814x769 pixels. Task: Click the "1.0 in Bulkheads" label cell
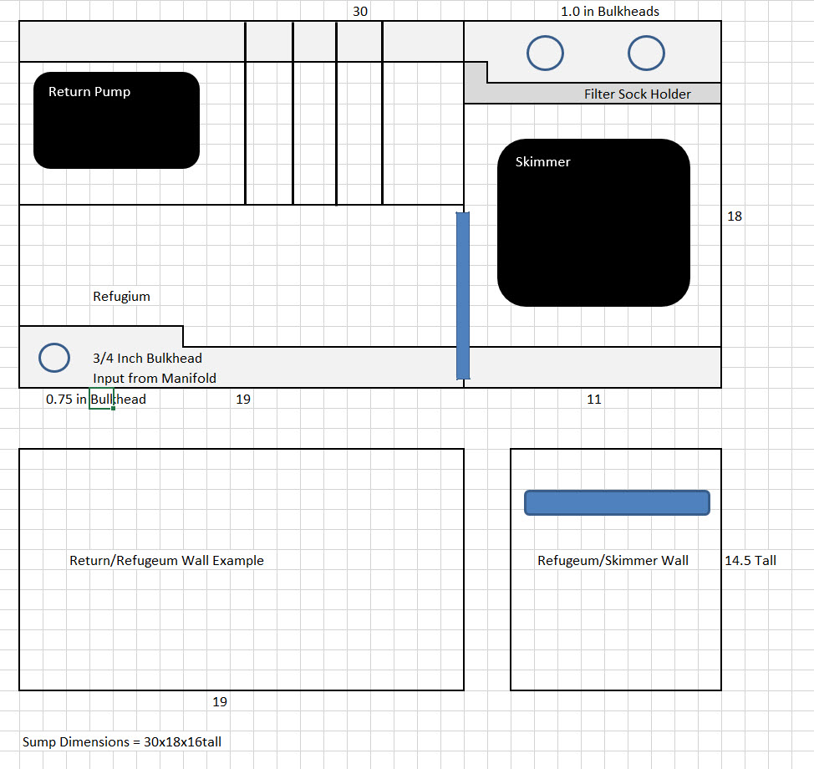(609, 12)
